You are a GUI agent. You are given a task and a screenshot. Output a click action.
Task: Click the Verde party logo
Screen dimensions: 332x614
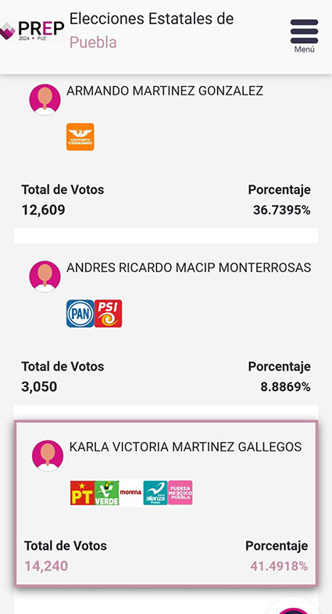pyautogui.click(x=107, y=493)
